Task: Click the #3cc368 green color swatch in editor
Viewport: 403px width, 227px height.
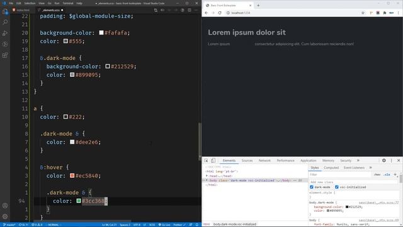Action: [79, 201]
